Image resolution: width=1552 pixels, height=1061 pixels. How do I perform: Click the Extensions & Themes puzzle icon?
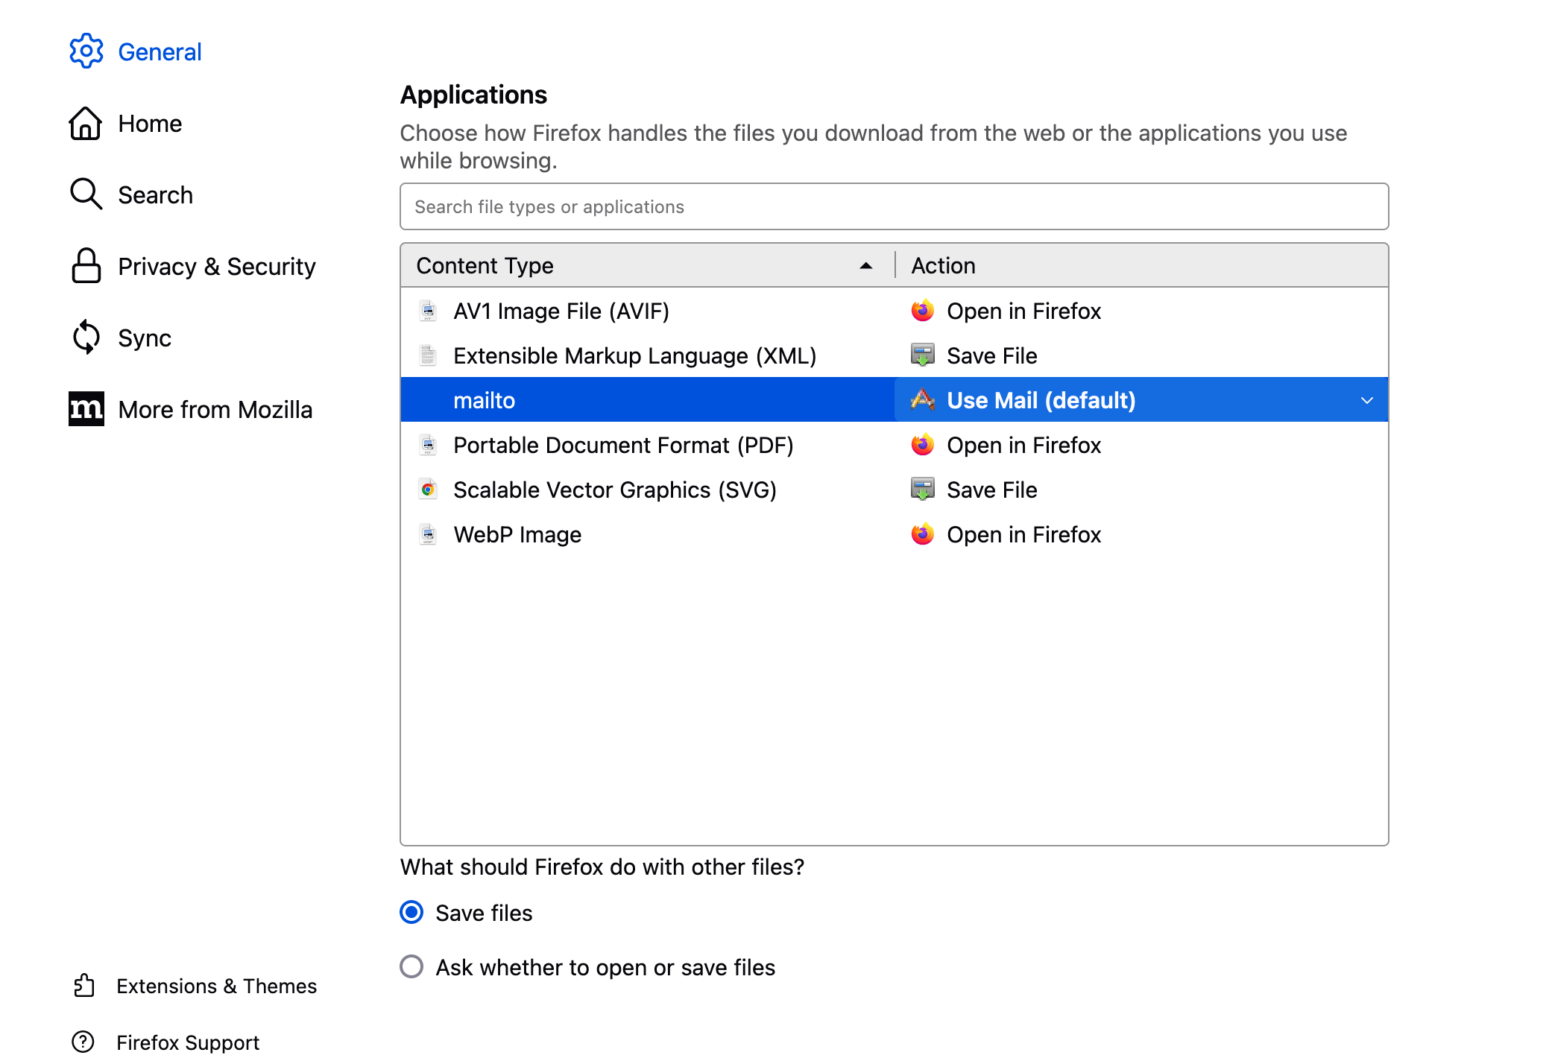click(x=84, y=986)
